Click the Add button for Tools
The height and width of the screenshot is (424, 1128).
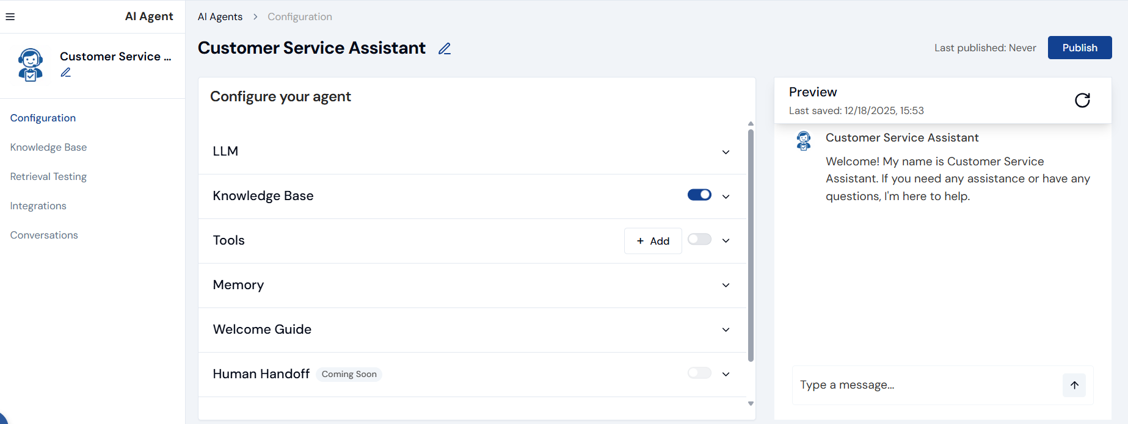tap(653, 241)
